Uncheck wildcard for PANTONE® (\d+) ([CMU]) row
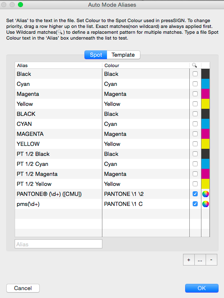Screen dimensions: 224x298 click(195, 194)
